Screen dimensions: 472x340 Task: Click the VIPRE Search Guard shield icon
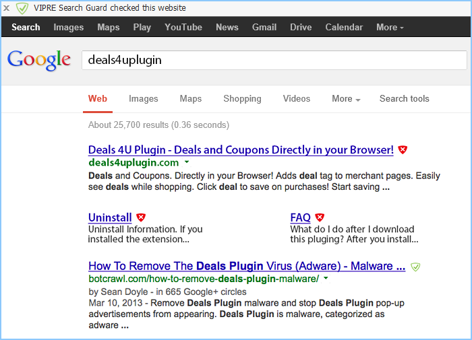click(x=22, y=8)
